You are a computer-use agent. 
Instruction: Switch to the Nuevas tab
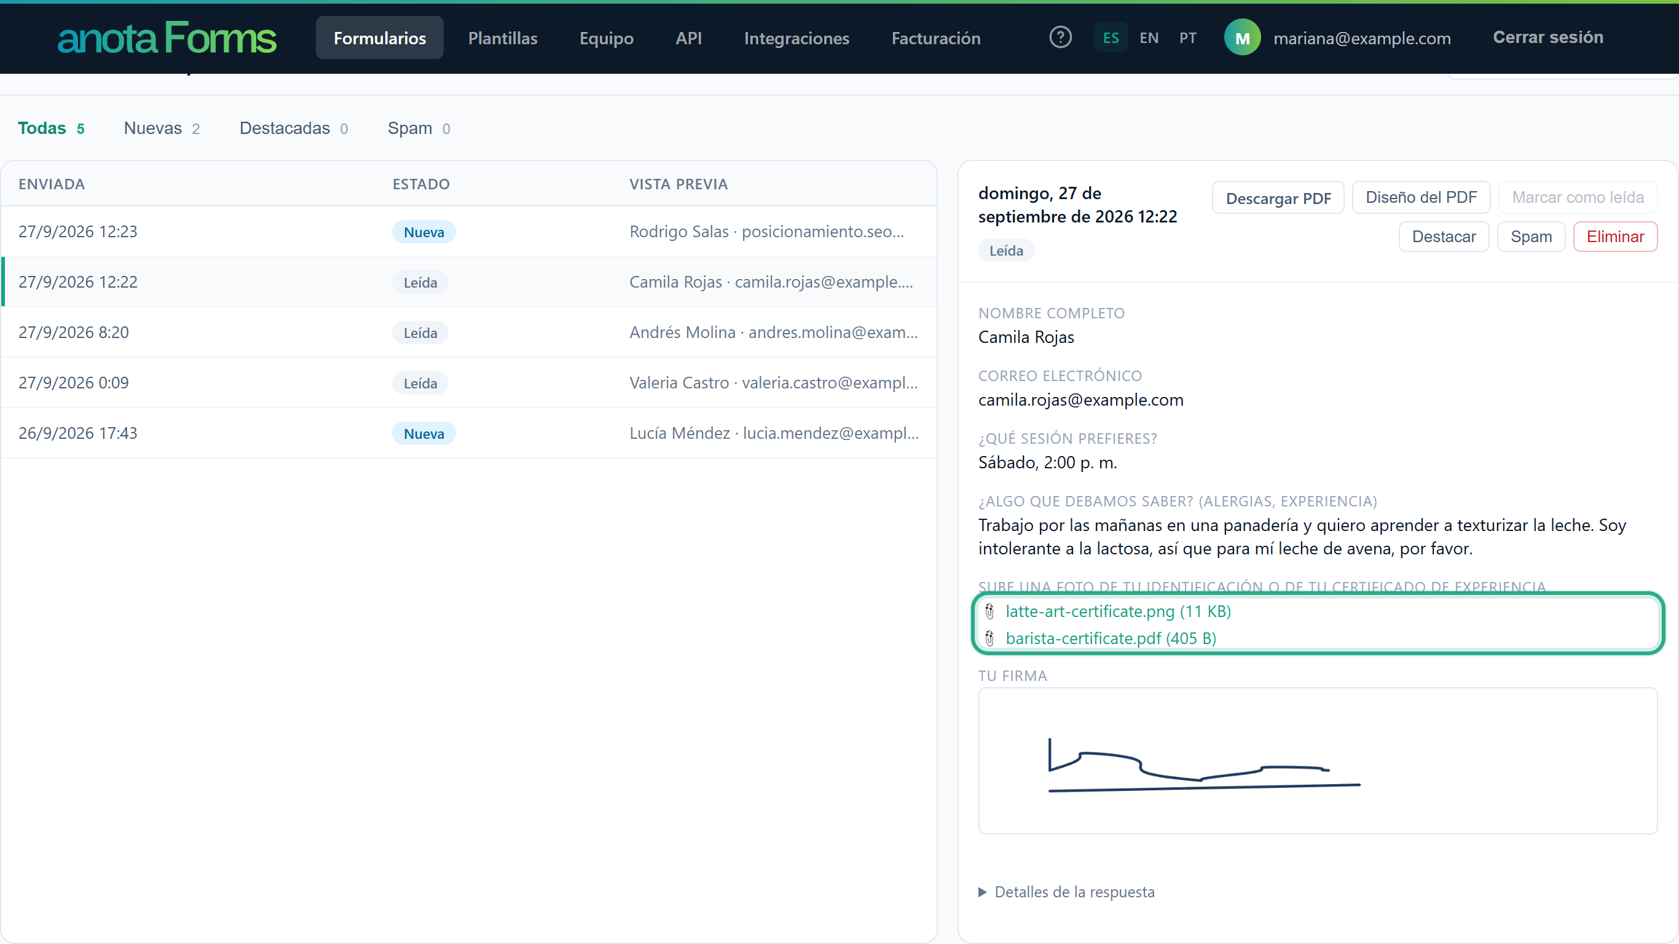(x=162, y=128)
